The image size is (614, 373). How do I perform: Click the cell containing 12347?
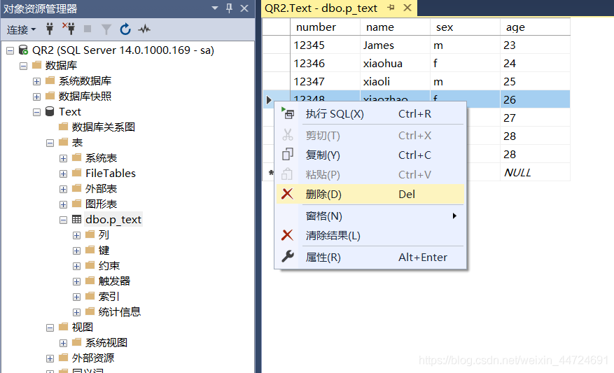pyautogui.click(x=325, y=81)
